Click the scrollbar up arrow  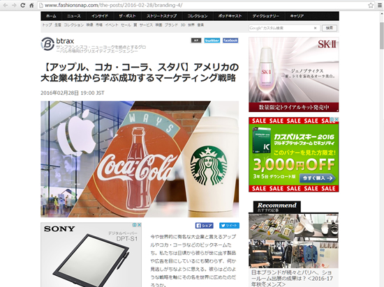pos(381,13)
